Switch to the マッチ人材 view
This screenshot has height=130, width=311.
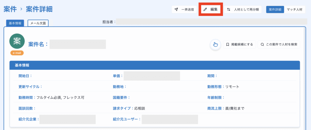295,10
